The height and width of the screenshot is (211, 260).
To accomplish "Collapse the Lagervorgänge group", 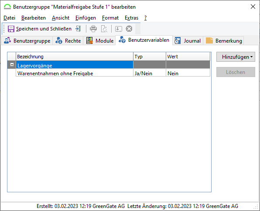I will (12, 65).
